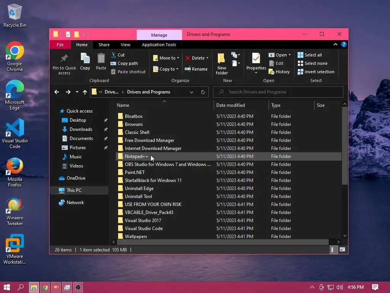Select the Paint.NET folder
The width and height of the screenshot is (390, 293).
point(229,172)
